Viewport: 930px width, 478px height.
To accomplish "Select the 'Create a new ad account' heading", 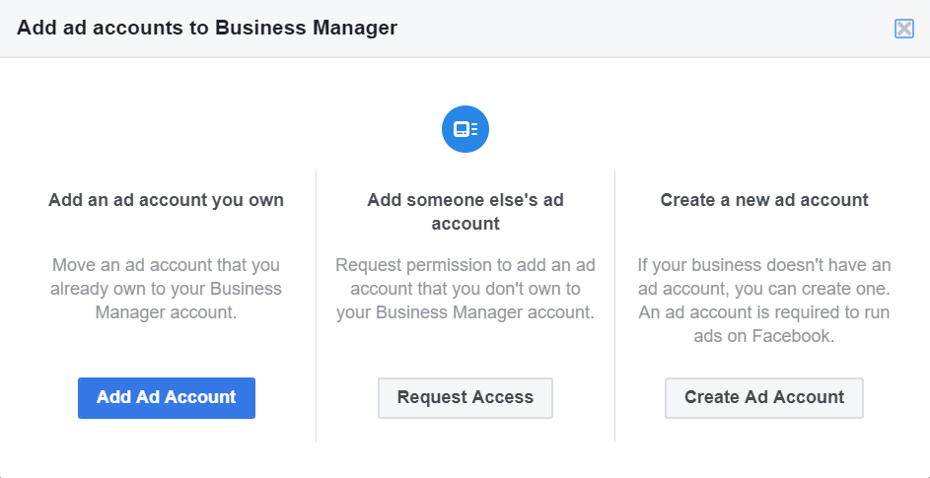I will click(x=764, y=200).
